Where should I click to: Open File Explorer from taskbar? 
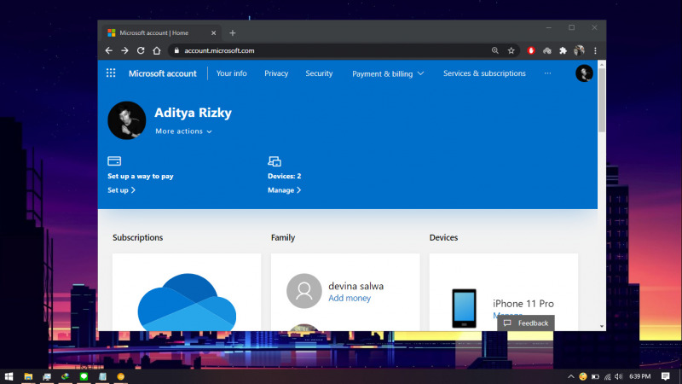click(x=28, y=376)
